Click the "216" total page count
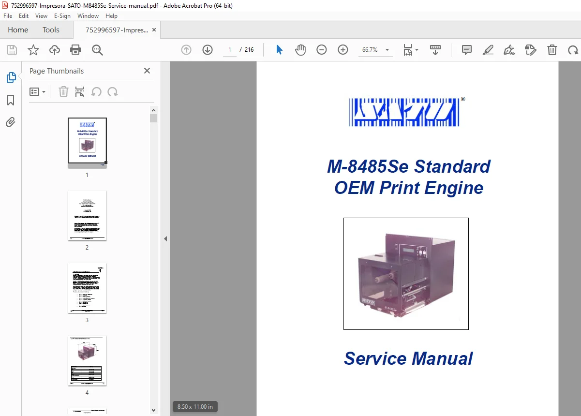581x416 pixels. pos(249,50)
